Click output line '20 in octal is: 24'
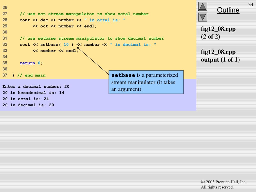Image resolution: width=256 pixels, height=192 pixels. 26,99
